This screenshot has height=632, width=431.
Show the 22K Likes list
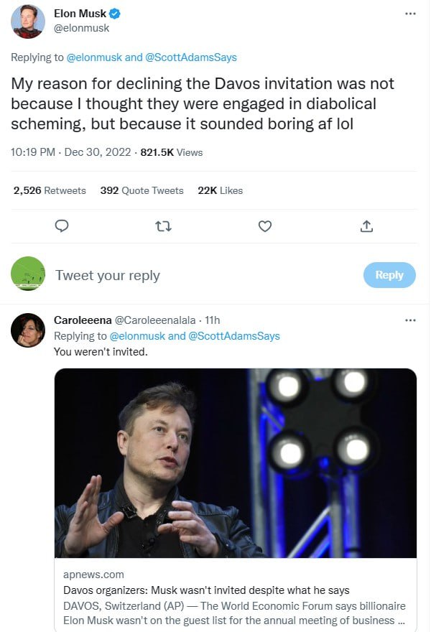(220, 190)
